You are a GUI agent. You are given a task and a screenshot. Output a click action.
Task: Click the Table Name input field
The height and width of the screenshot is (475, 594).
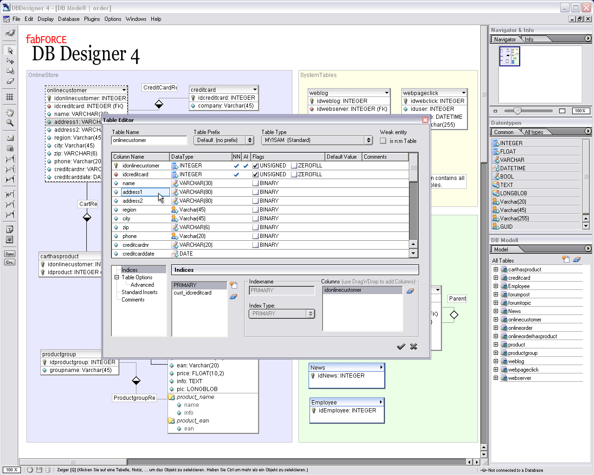[x=149, y=140]
